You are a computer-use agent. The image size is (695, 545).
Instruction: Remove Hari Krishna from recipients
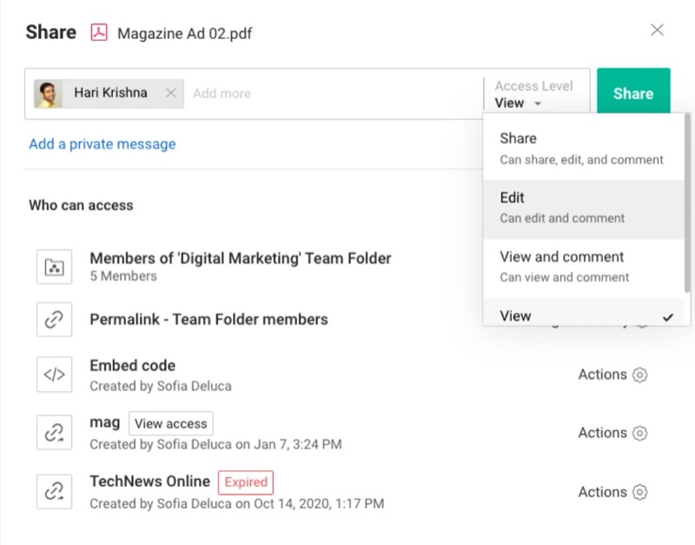[170, 93]
